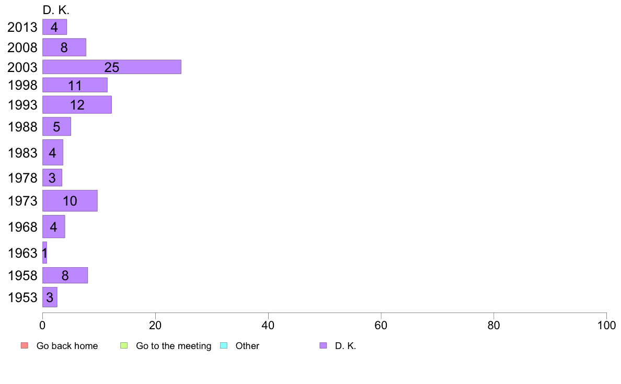Click the red Go back home legend swatch
Screen dimensions: 621x384
click(25, 345)
